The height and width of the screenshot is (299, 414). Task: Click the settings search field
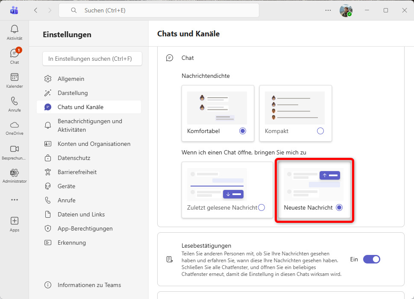click(x=92, y=59)
